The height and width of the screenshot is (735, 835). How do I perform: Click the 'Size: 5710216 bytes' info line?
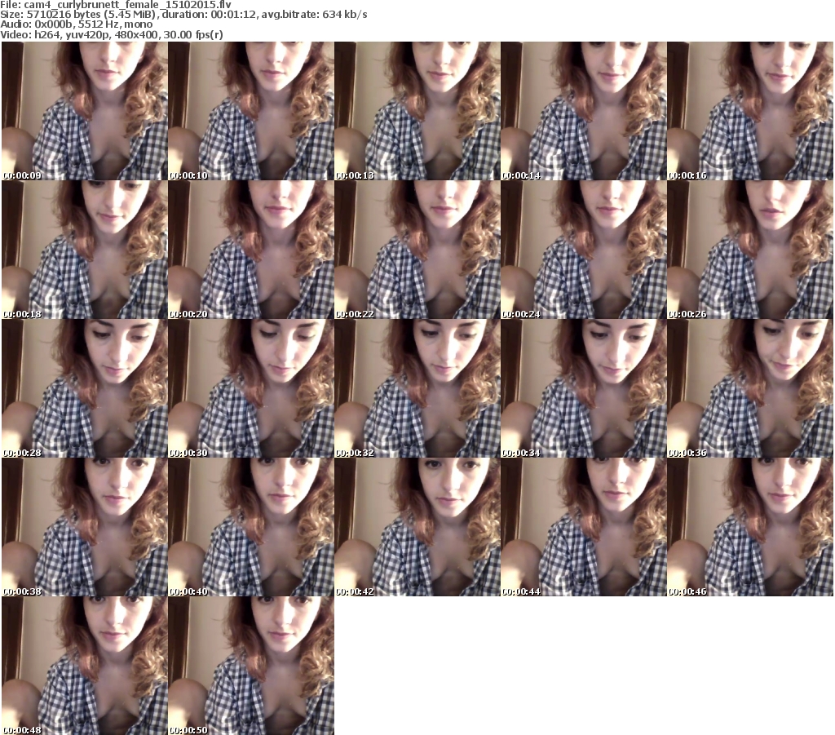point(183,15)
